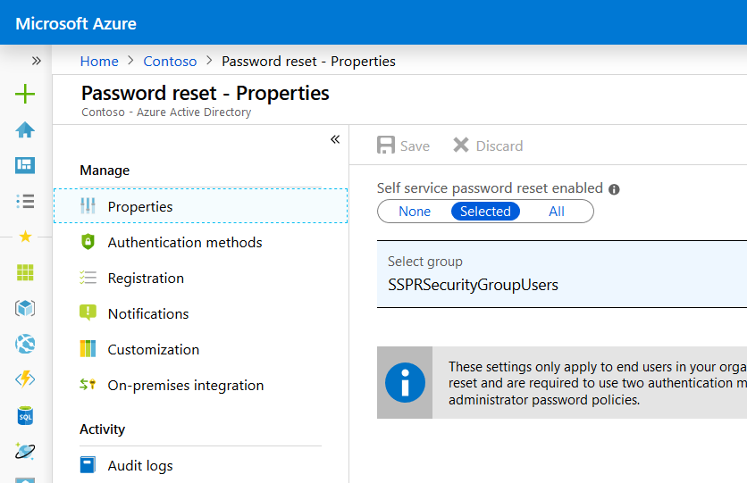Screen dimensions: 747x483
Task: Go to Home breadcrumb link
Action: click(99, 62)
